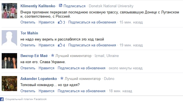Open Tor Mahin's default avatar
183x102 pixels.
point(9,38)
